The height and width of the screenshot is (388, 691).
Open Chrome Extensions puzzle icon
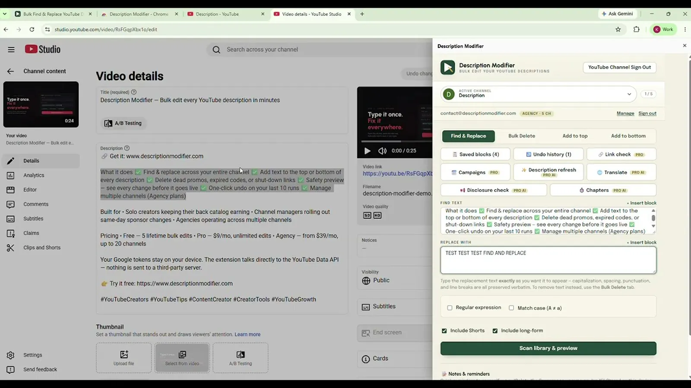[x=637, y=29]
